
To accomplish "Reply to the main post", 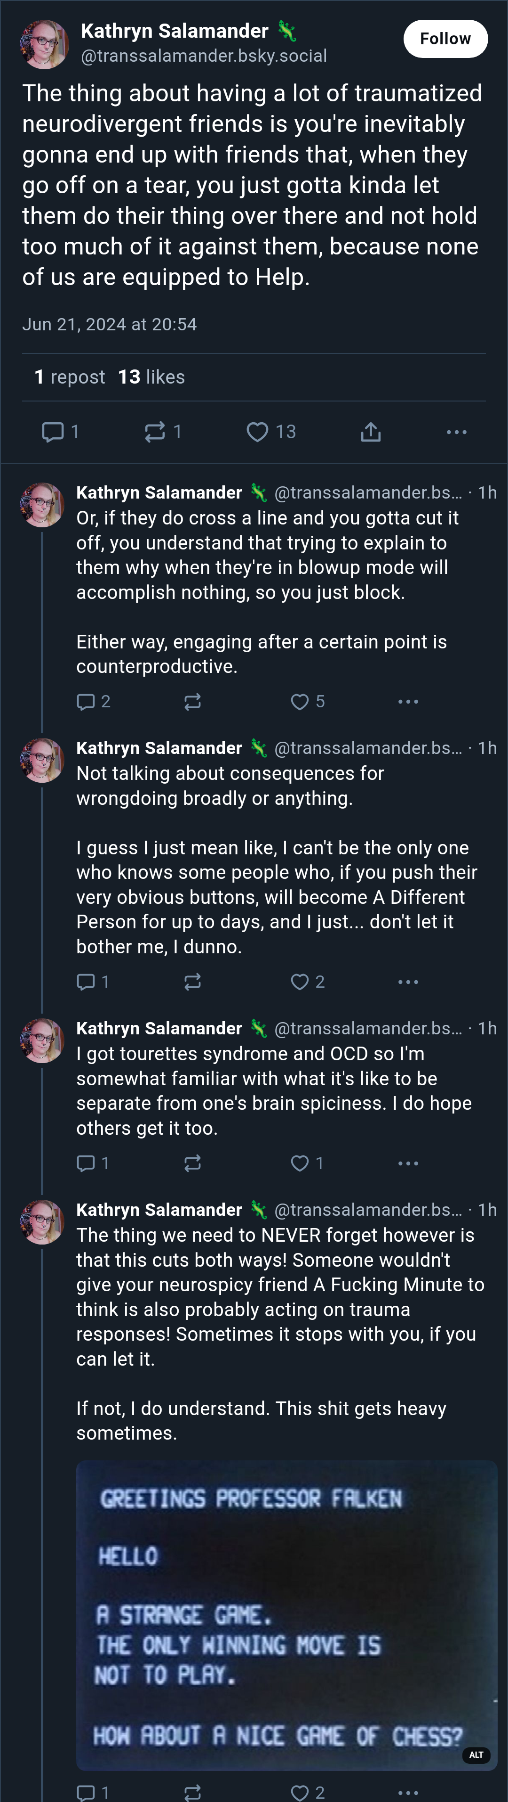I will [x=61, y=432].
